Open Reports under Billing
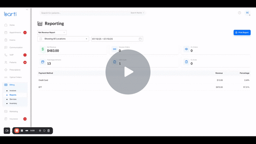Viewport: 256px width, 144px height. (x=13, y=95)
